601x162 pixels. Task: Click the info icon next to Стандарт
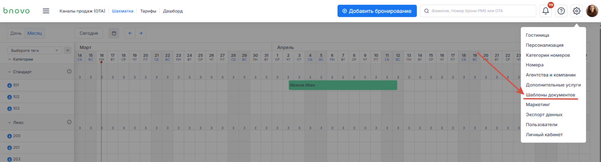[69, 71]
